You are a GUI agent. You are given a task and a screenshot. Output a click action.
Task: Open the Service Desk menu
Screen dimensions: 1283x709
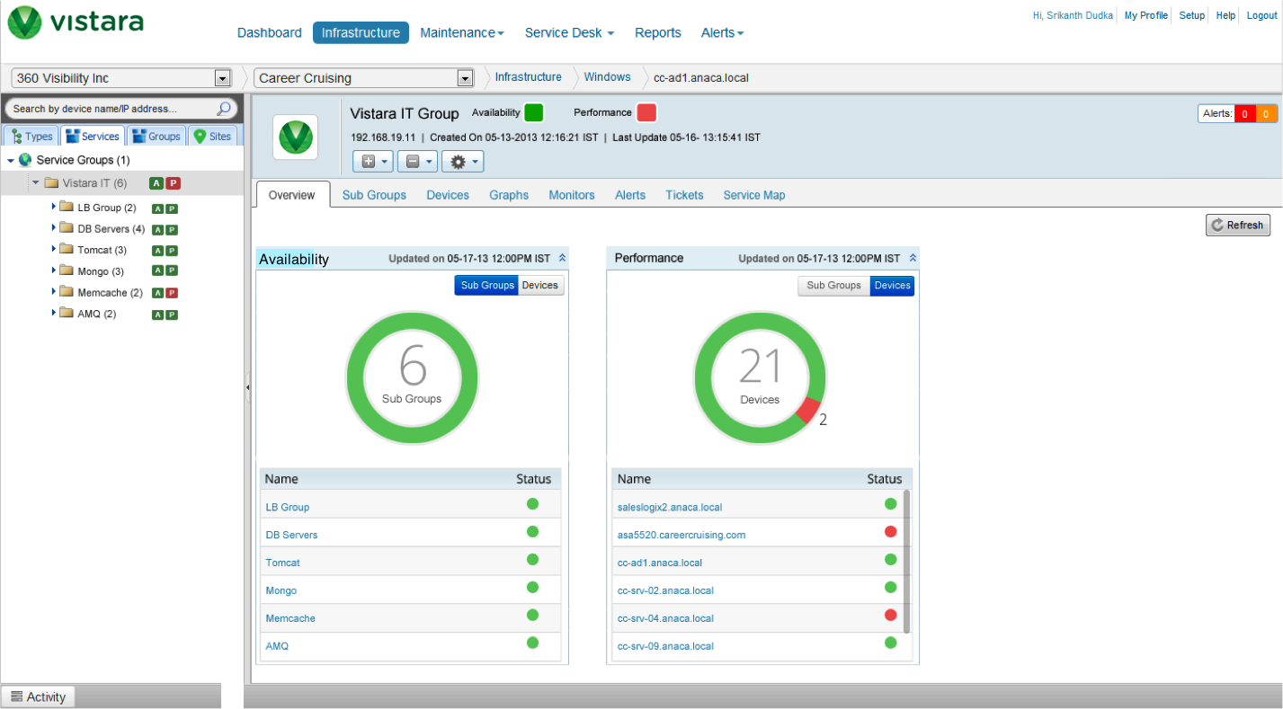569,32
